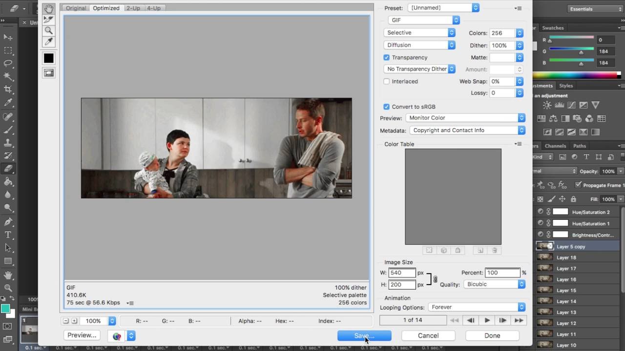
Task: Select the Magic Wand tool
Action: [8, 77]
